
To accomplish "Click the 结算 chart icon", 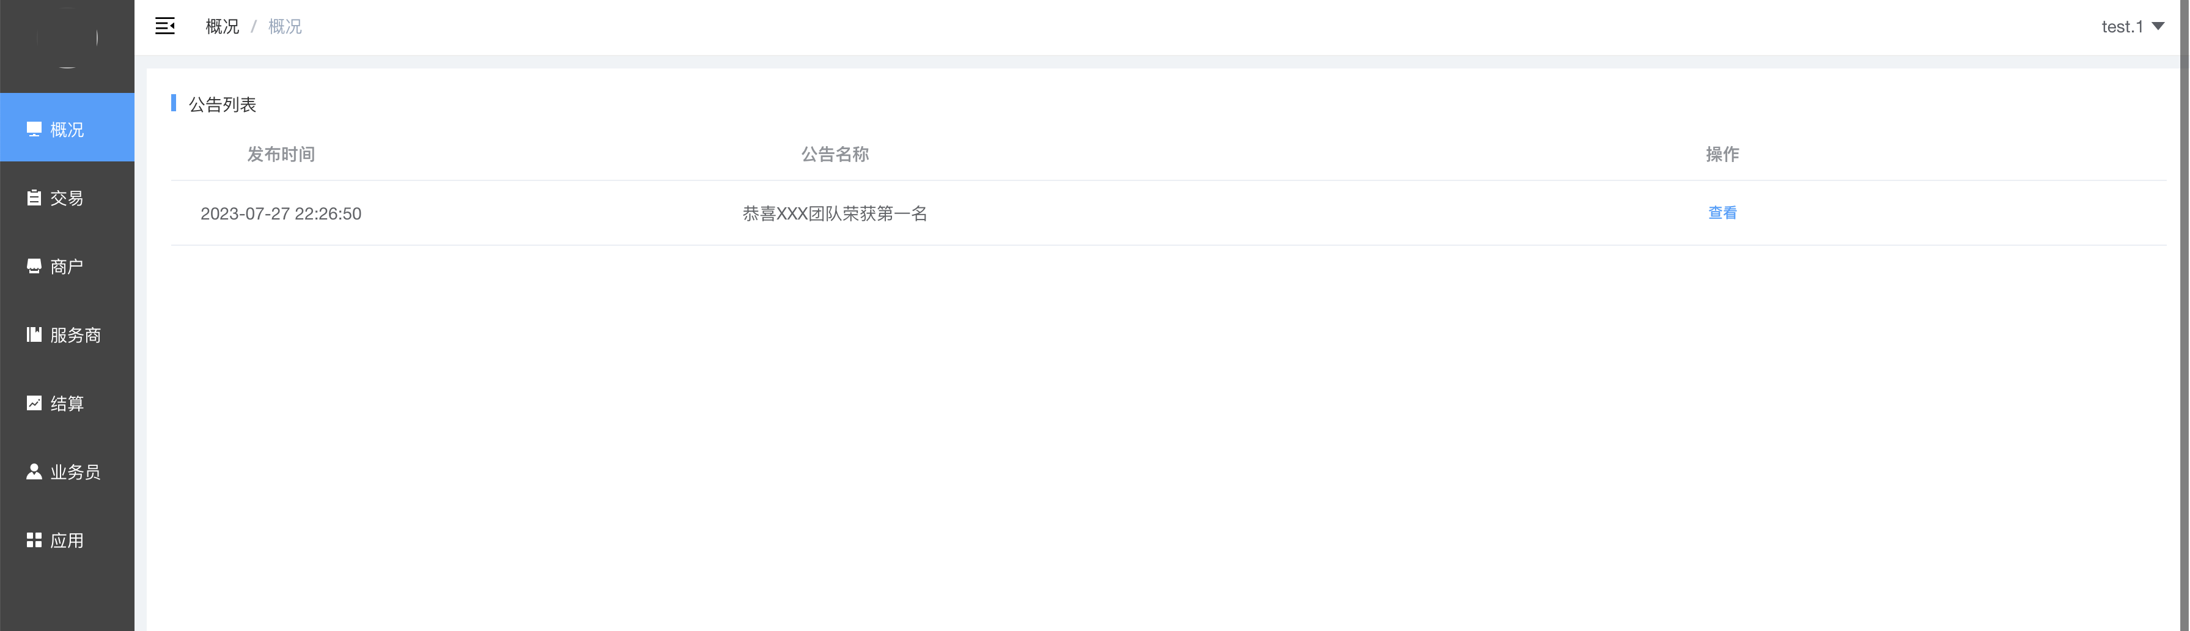I will point(34,403).
